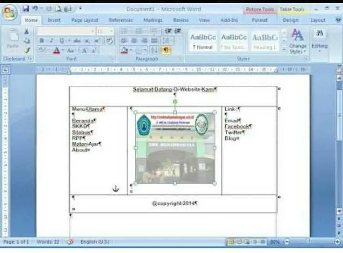
Task: Open the font color dropdown arrow
Action: click(63, 51)
